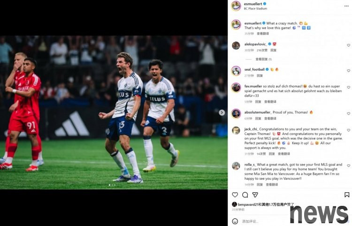Image resolution: width=352 pixels, height=226 pixels.
Task: See translation of post caption
Action: point(263,34)
